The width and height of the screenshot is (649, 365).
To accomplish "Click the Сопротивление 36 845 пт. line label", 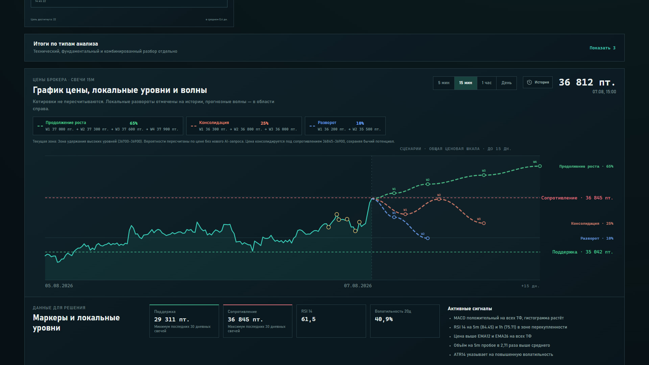I will click(577, 198).
